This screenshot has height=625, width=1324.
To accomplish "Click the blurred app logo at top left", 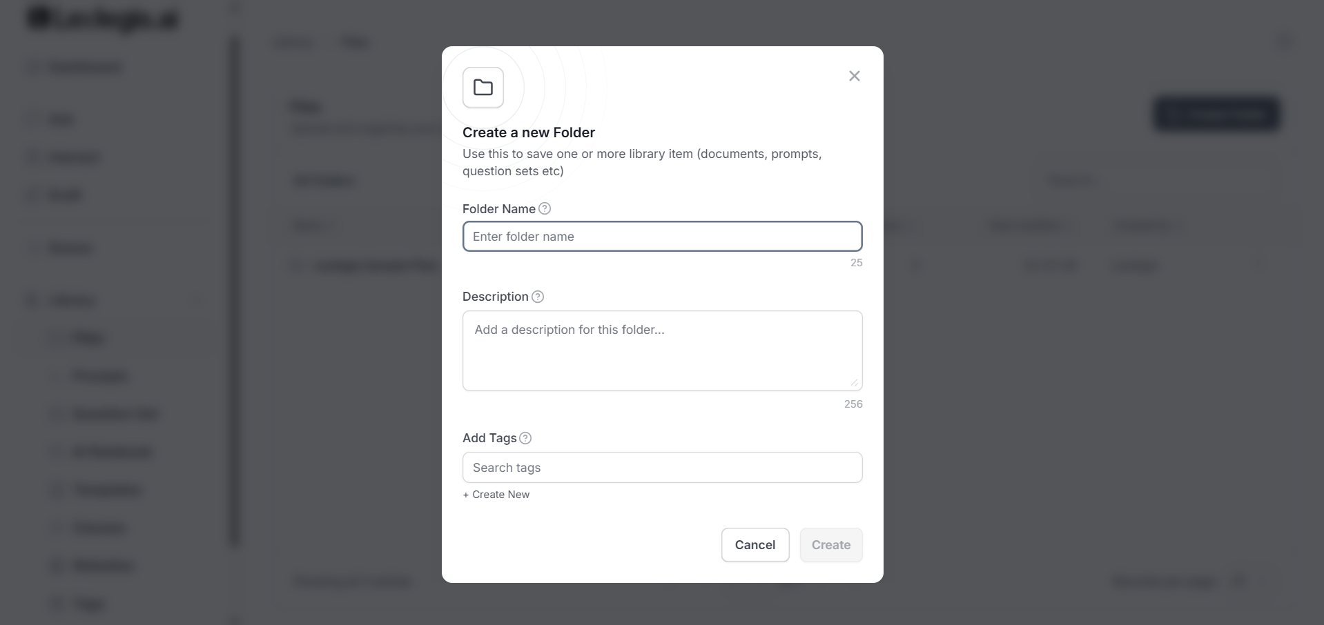I will (104, 19).
